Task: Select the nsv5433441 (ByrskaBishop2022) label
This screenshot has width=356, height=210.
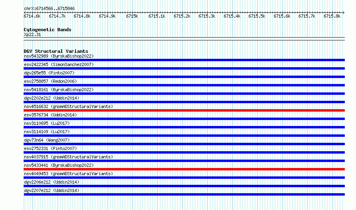Action: (59, 165)
